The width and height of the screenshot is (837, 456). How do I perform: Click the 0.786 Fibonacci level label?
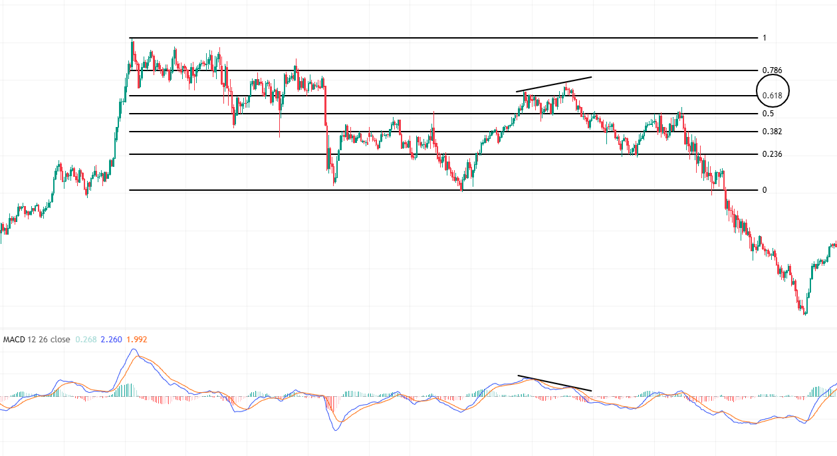[x=772, y=70]
